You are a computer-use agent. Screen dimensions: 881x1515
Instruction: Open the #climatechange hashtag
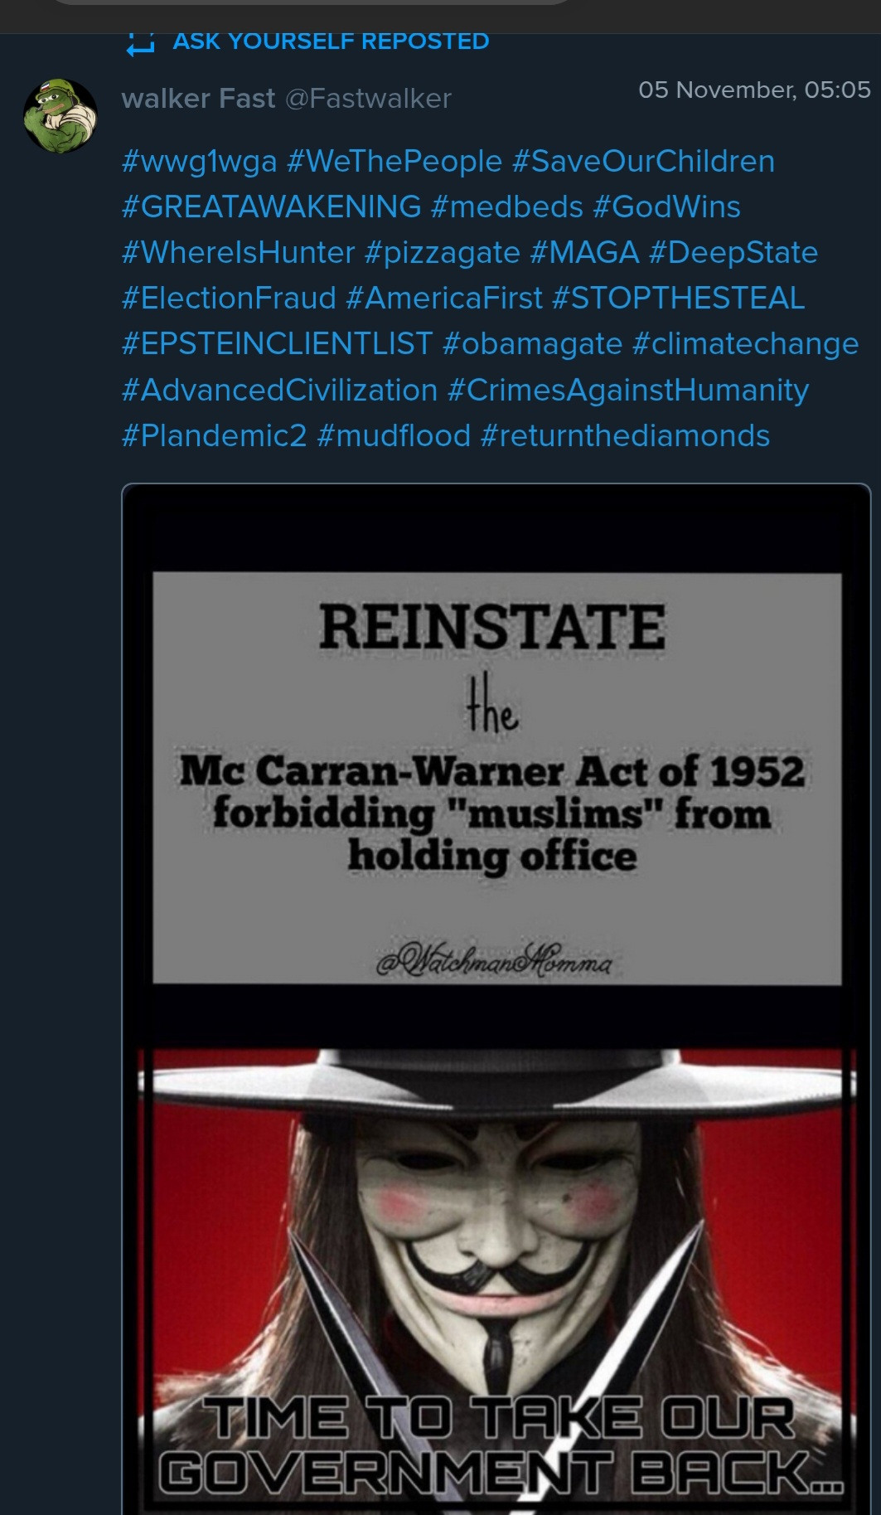(x=745, y=343)
